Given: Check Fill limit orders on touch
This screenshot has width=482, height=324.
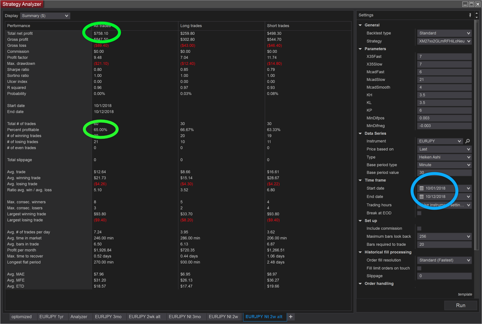Looking at the screenshot, I should point(419,268).
